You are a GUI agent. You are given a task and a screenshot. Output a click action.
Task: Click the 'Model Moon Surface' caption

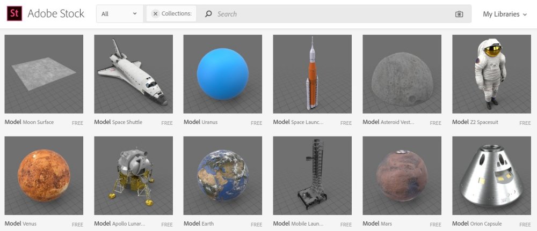(29, 122)
